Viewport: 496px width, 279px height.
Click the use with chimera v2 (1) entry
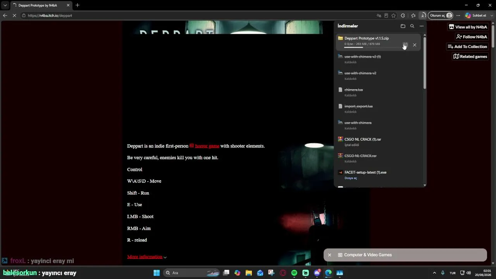pyautogui.click(x=363, y=57)
